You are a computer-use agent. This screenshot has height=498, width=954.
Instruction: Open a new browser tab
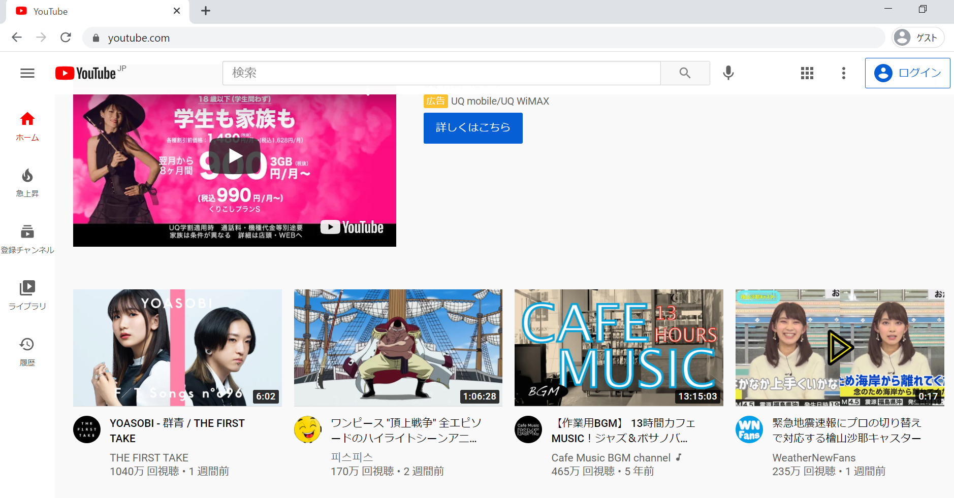(x=205, y=11)
